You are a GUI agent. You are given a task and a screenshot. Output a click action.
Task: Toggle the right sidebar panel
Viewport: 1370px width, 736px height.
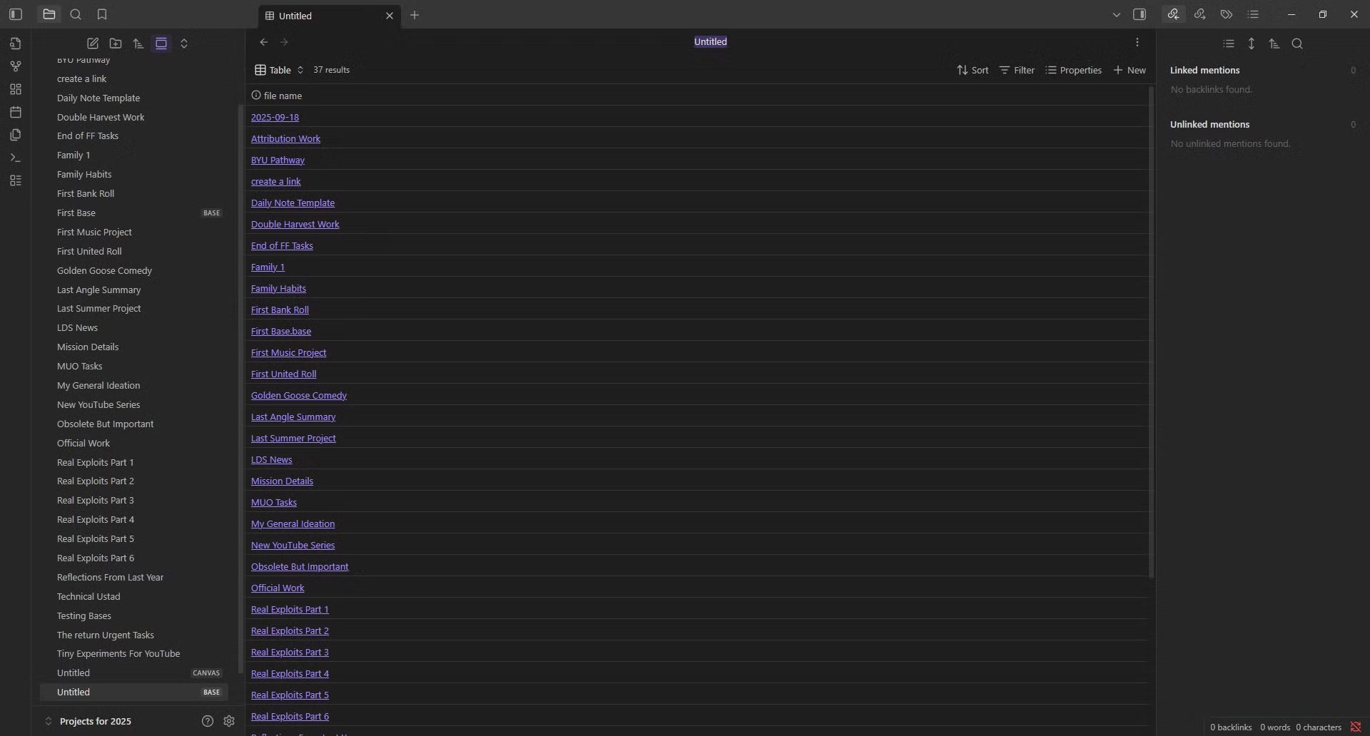coord(1140,14)
